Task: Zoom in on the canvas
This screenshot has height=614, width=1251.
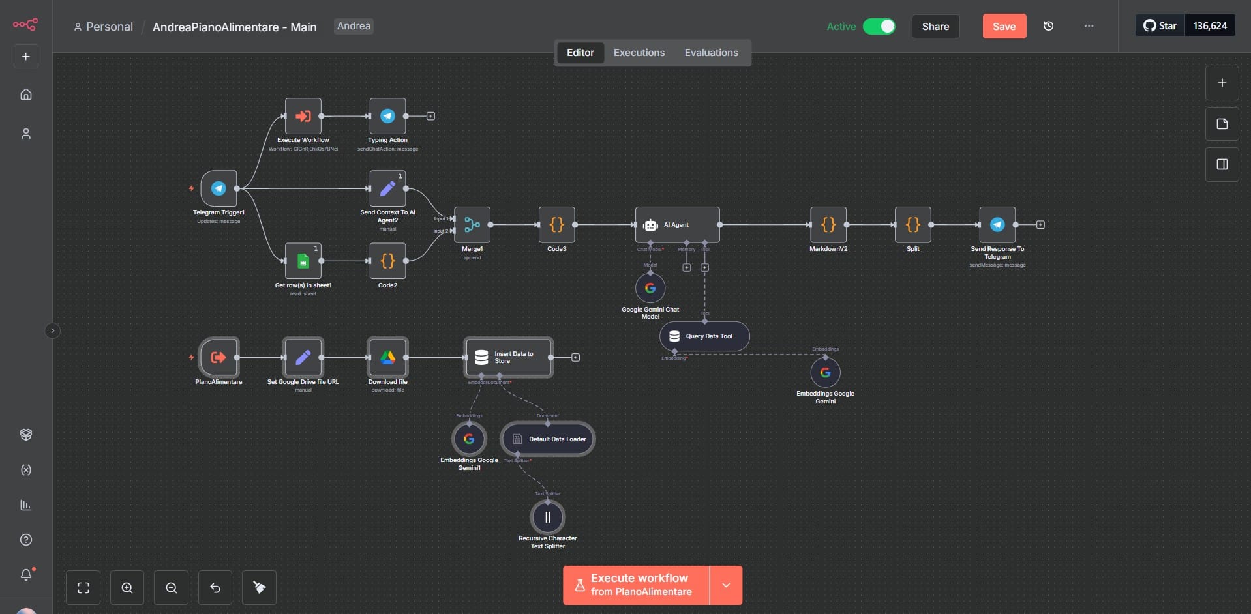Action: tap(127, 588)
